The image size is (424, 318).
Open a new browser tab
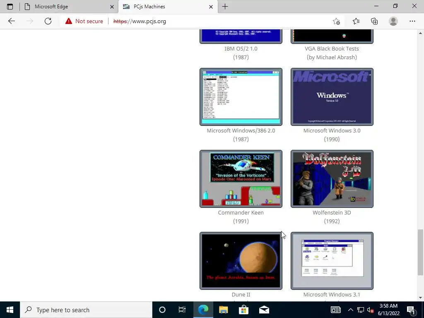225,7
